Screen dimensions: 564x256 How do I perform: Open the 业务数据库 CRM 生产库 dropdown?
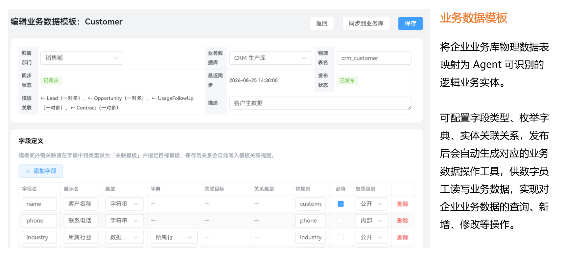coord(270,58)
